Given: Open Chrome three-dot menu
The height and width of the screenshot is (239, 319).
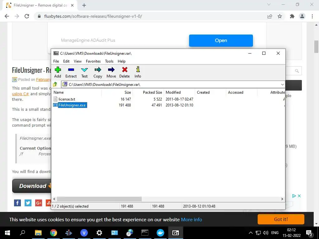Looking at the screenshot, I should [312, 16].
